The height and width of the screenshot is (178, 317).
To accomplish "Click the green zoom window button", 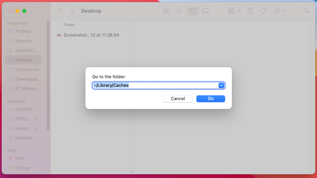I will 24,11.
